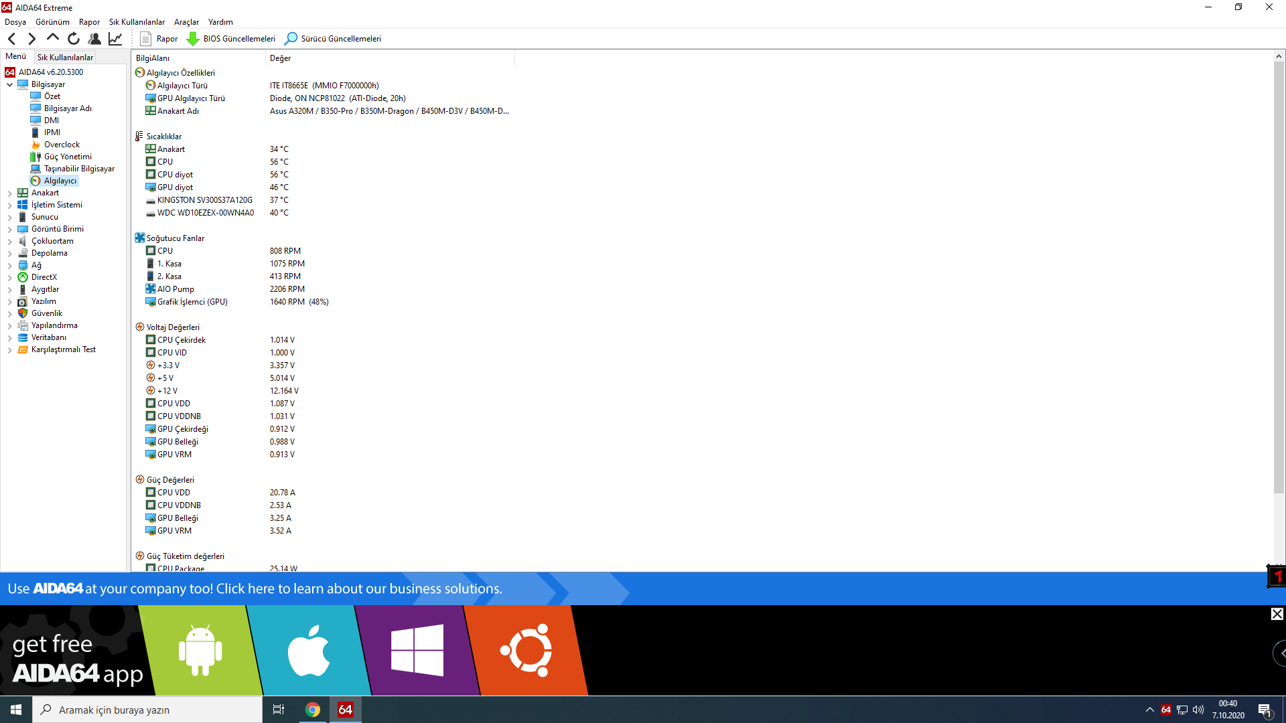Select the Ağ tree item

click(36, 265)
